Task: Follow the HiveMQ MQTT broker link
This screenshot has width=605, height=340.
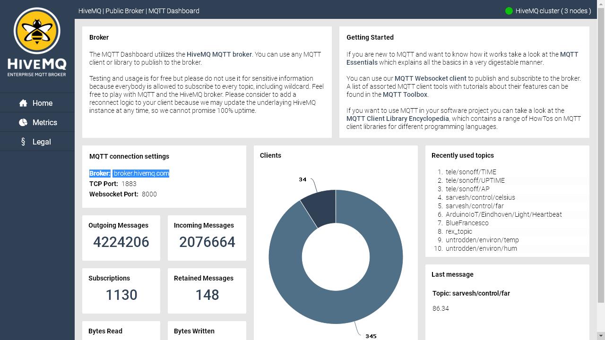Action: click(219, 54)
